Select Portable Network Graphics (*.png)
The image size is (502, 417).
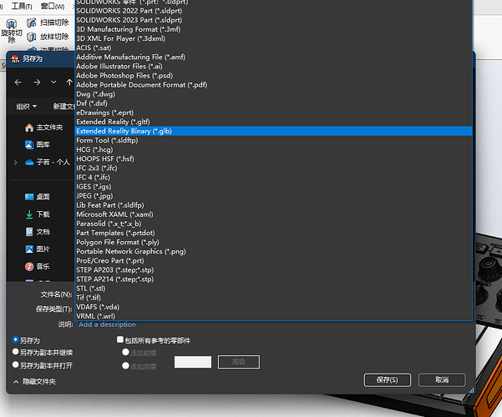[x=273, y=252]
